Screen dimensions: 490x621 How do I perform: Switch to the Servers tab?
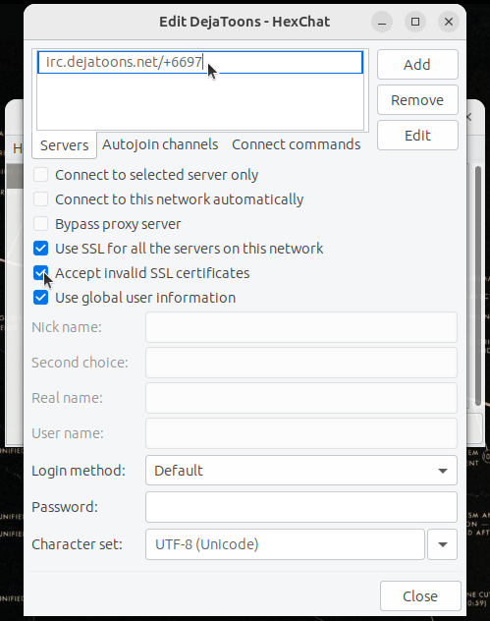click(64, 145)
